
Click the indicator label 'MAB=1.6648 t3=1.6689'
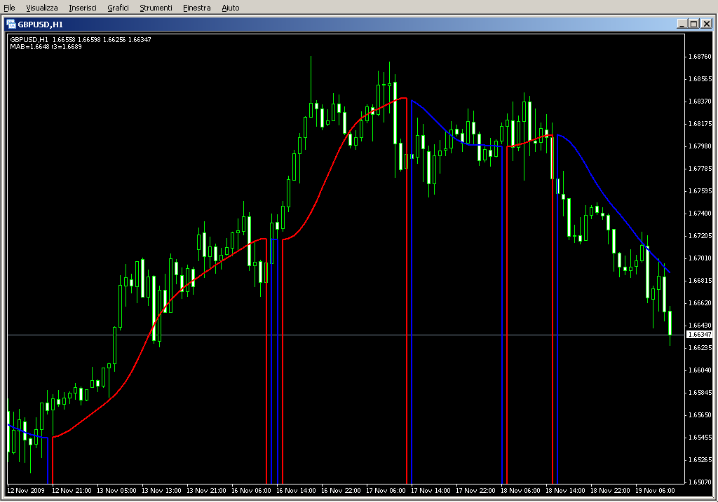pyautogui.click(x=46, y=47)
